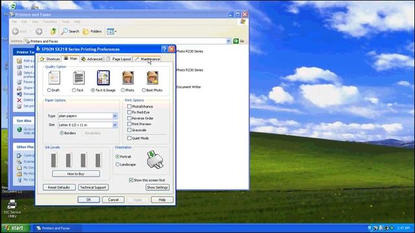The width and height of the screenshot is (415, 233).
Task: Tick the Reverse Order checkbox
Action: (x=129, y=118)
